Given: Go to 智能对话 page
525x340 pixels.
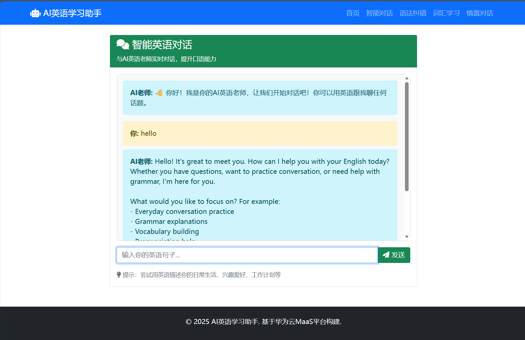Looking at the screenshot, I should pyautogui.click(x=379, y=13).
